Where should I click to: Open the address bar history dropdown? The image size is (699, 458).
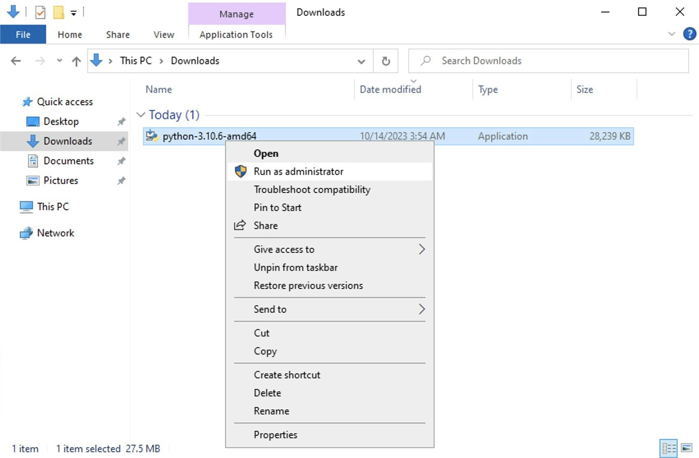tap(361, 61)
